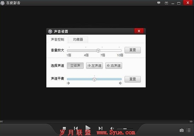This screenshot has width=194, height=136.
Task: Start playback with the play button
Action: [88, 128]
